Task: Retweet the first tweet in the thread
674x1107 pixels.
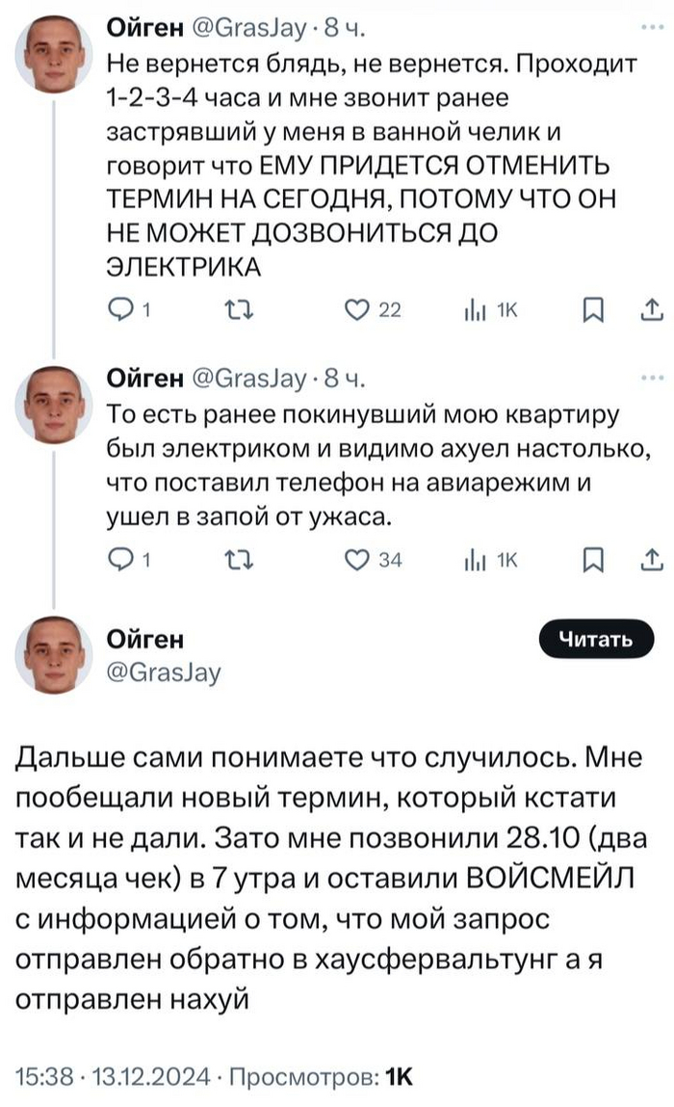Action: [x=234, y=308]
